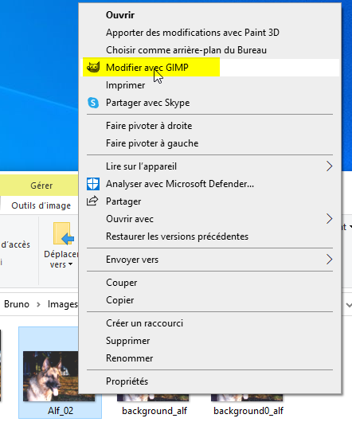
Task: Click the Déplacer vers folder icon
Action: [64, 233]
